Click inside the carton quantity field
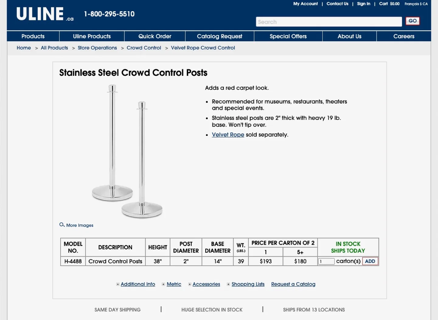This screenshot has width=438, height=320. click(326, 261)
